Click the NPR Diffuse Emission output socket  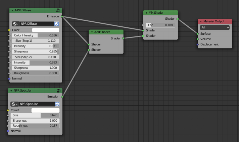click(x=62, y=16)
